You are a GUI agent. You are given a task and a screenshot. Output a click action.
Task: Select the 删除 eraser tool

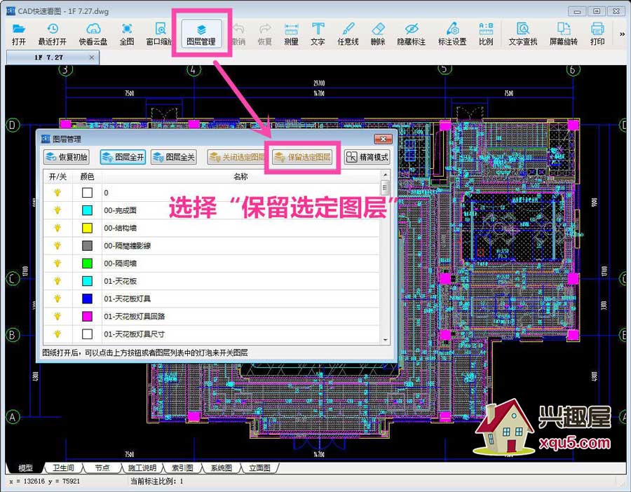(378, 34)
